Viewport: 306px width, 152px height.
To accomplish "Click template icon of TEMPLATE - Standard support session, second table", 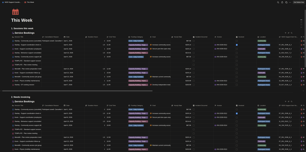I will [13, 130].
